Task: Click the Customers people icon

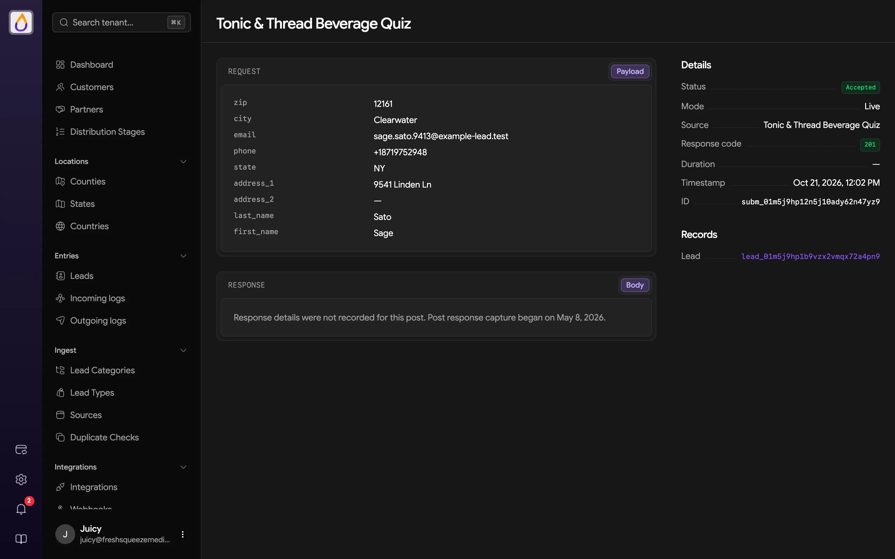Action: click(60, 87)
